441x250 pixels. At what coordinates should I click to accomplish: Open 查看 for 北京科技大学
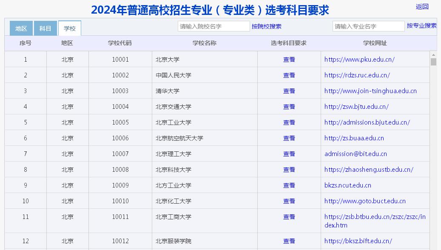tap(289, 170)
